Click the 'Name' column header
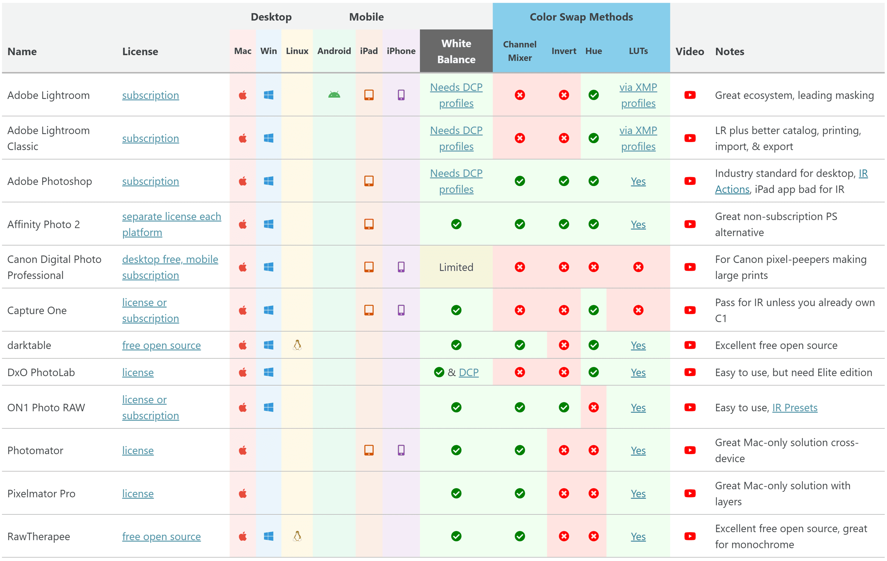887x561 pixels. 22,51
